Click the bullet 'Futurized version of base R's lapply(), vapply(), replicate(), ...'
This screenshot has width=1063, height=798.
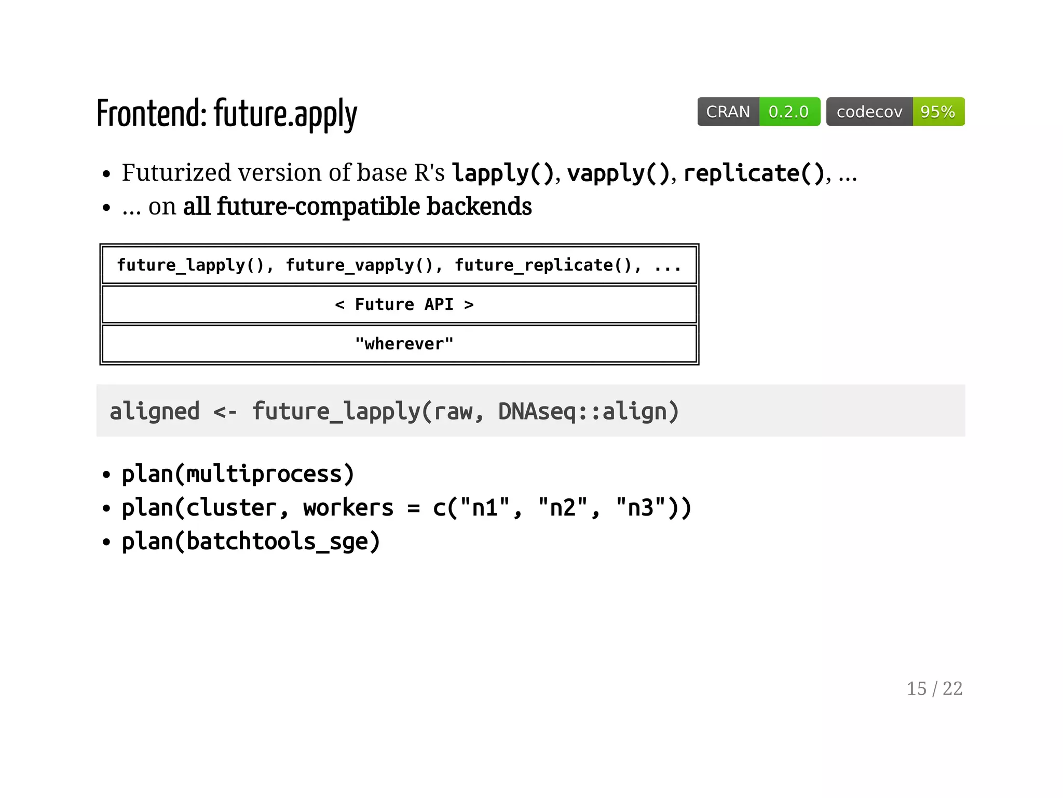click(x=489, y=173)
